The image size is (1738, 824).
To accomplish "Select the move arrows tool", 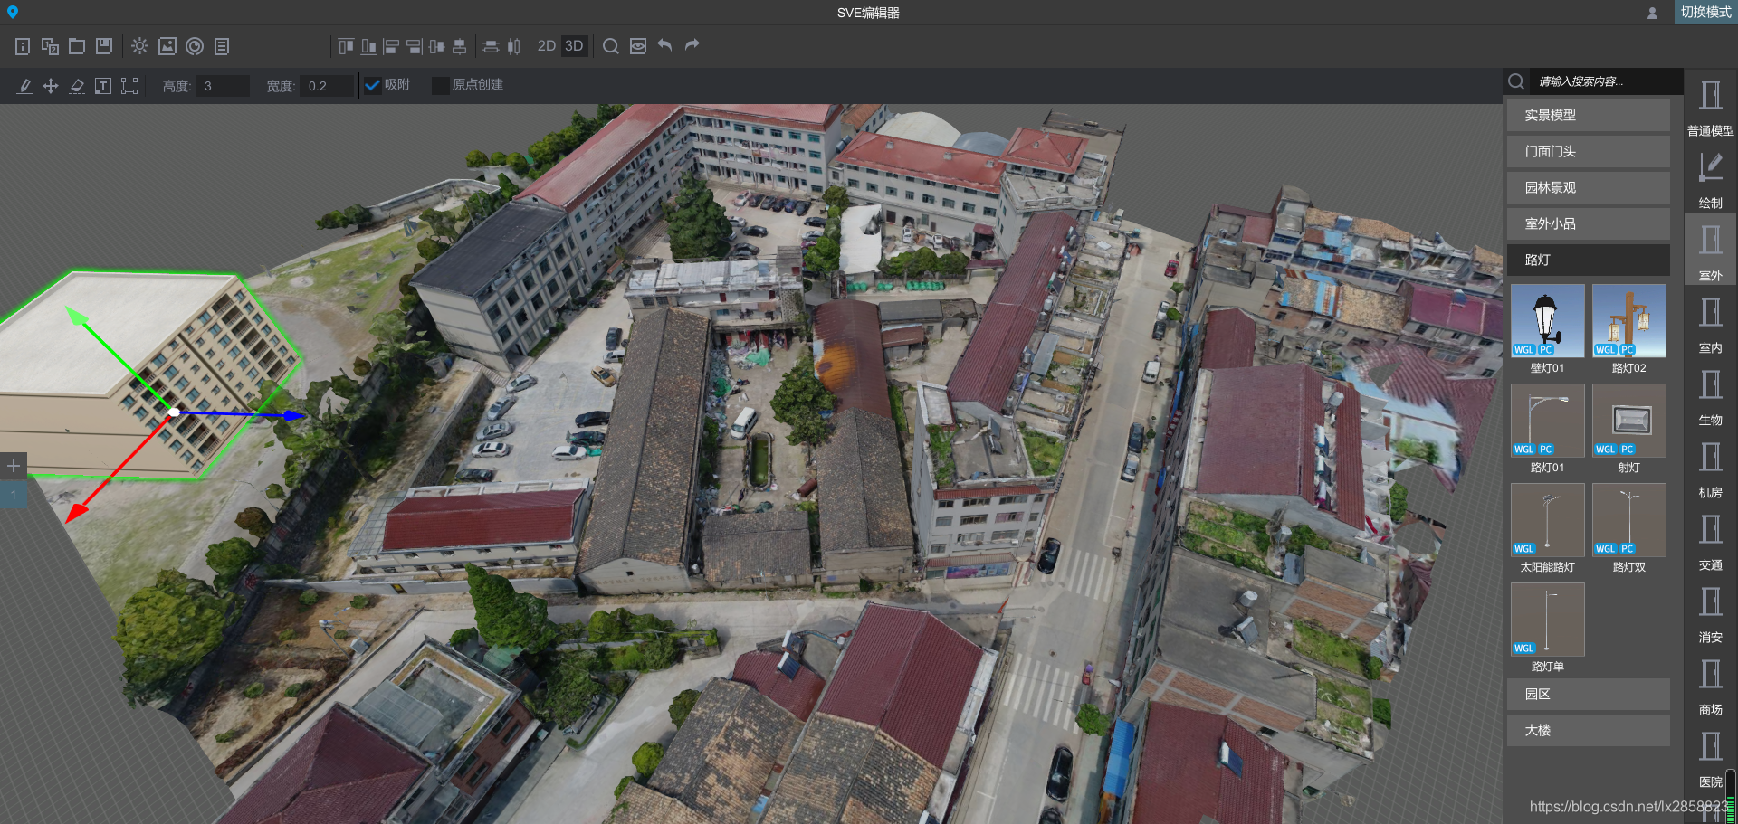I will coord(51,86).
